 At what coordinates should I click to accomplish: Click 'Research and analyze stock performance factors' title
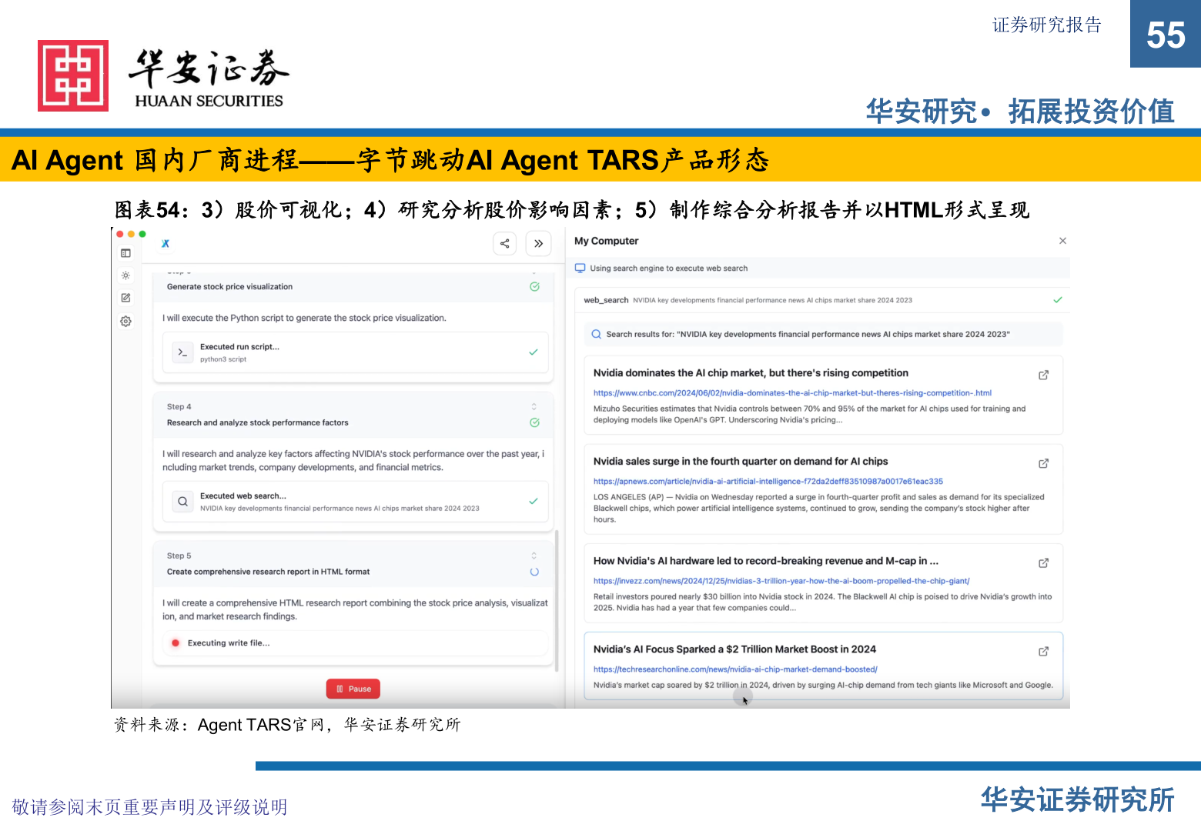pos(257,422)
